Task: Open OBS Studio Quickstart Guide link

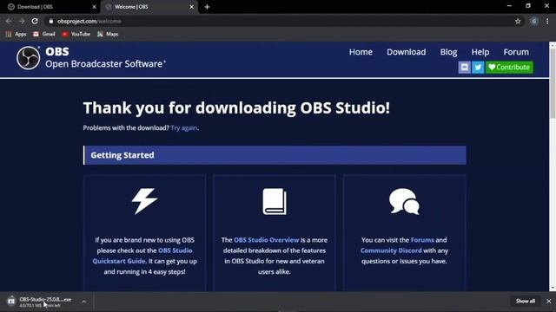Action: click(x=142, y=256)
